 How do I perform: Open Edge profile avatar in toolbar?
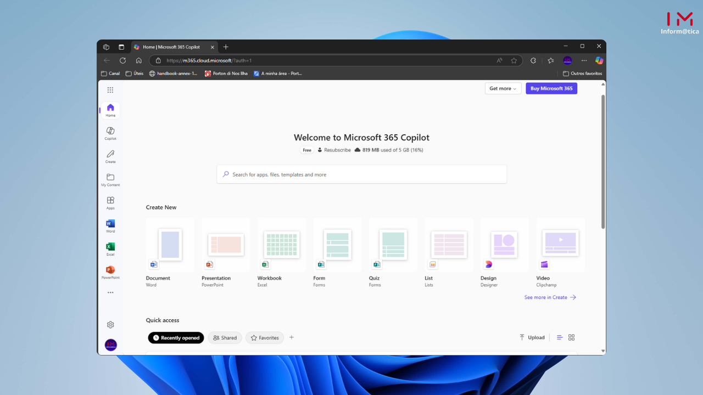pyautogui.click(x=567, y=60)
